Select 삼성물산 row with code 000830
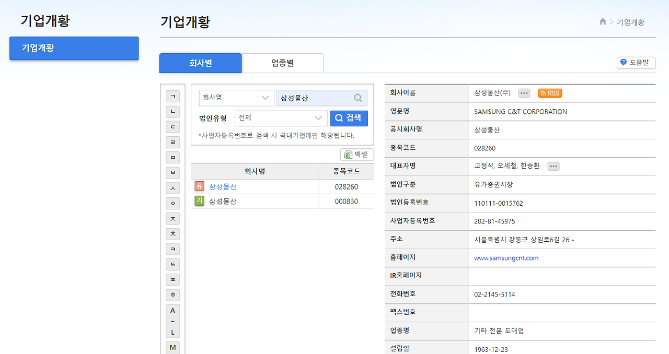The image size is (669, 354). [282, 201]
